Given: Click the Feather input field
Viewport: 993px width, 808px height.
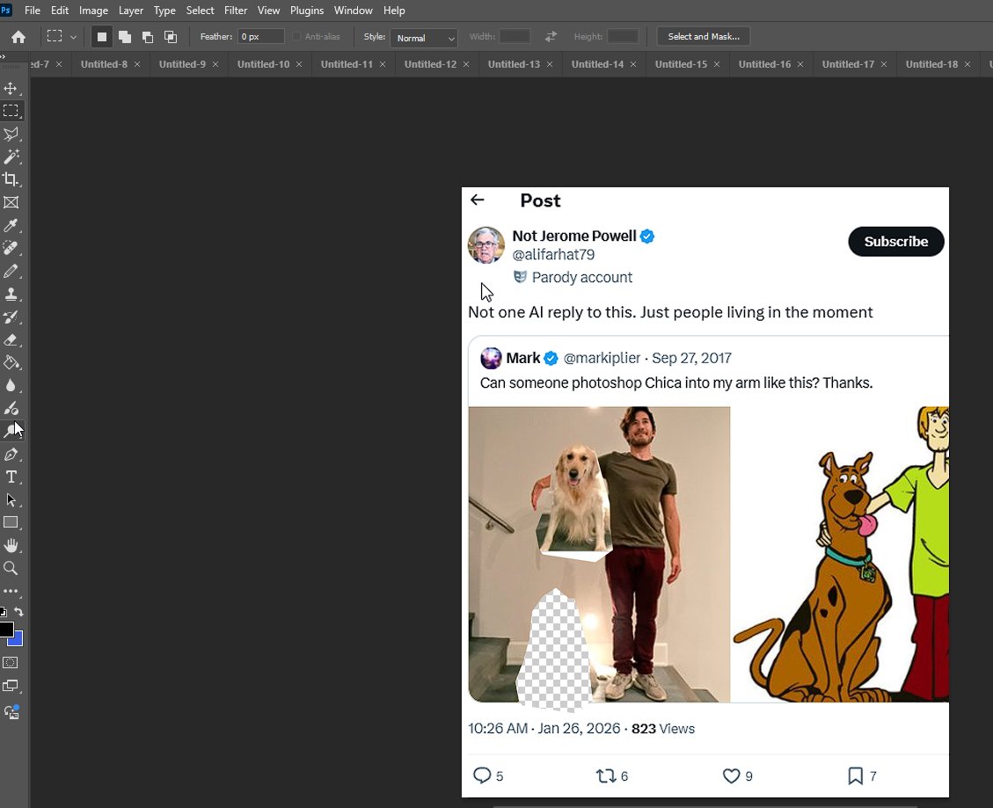Looking at the screenshot, I should click(x=260, y=37).
